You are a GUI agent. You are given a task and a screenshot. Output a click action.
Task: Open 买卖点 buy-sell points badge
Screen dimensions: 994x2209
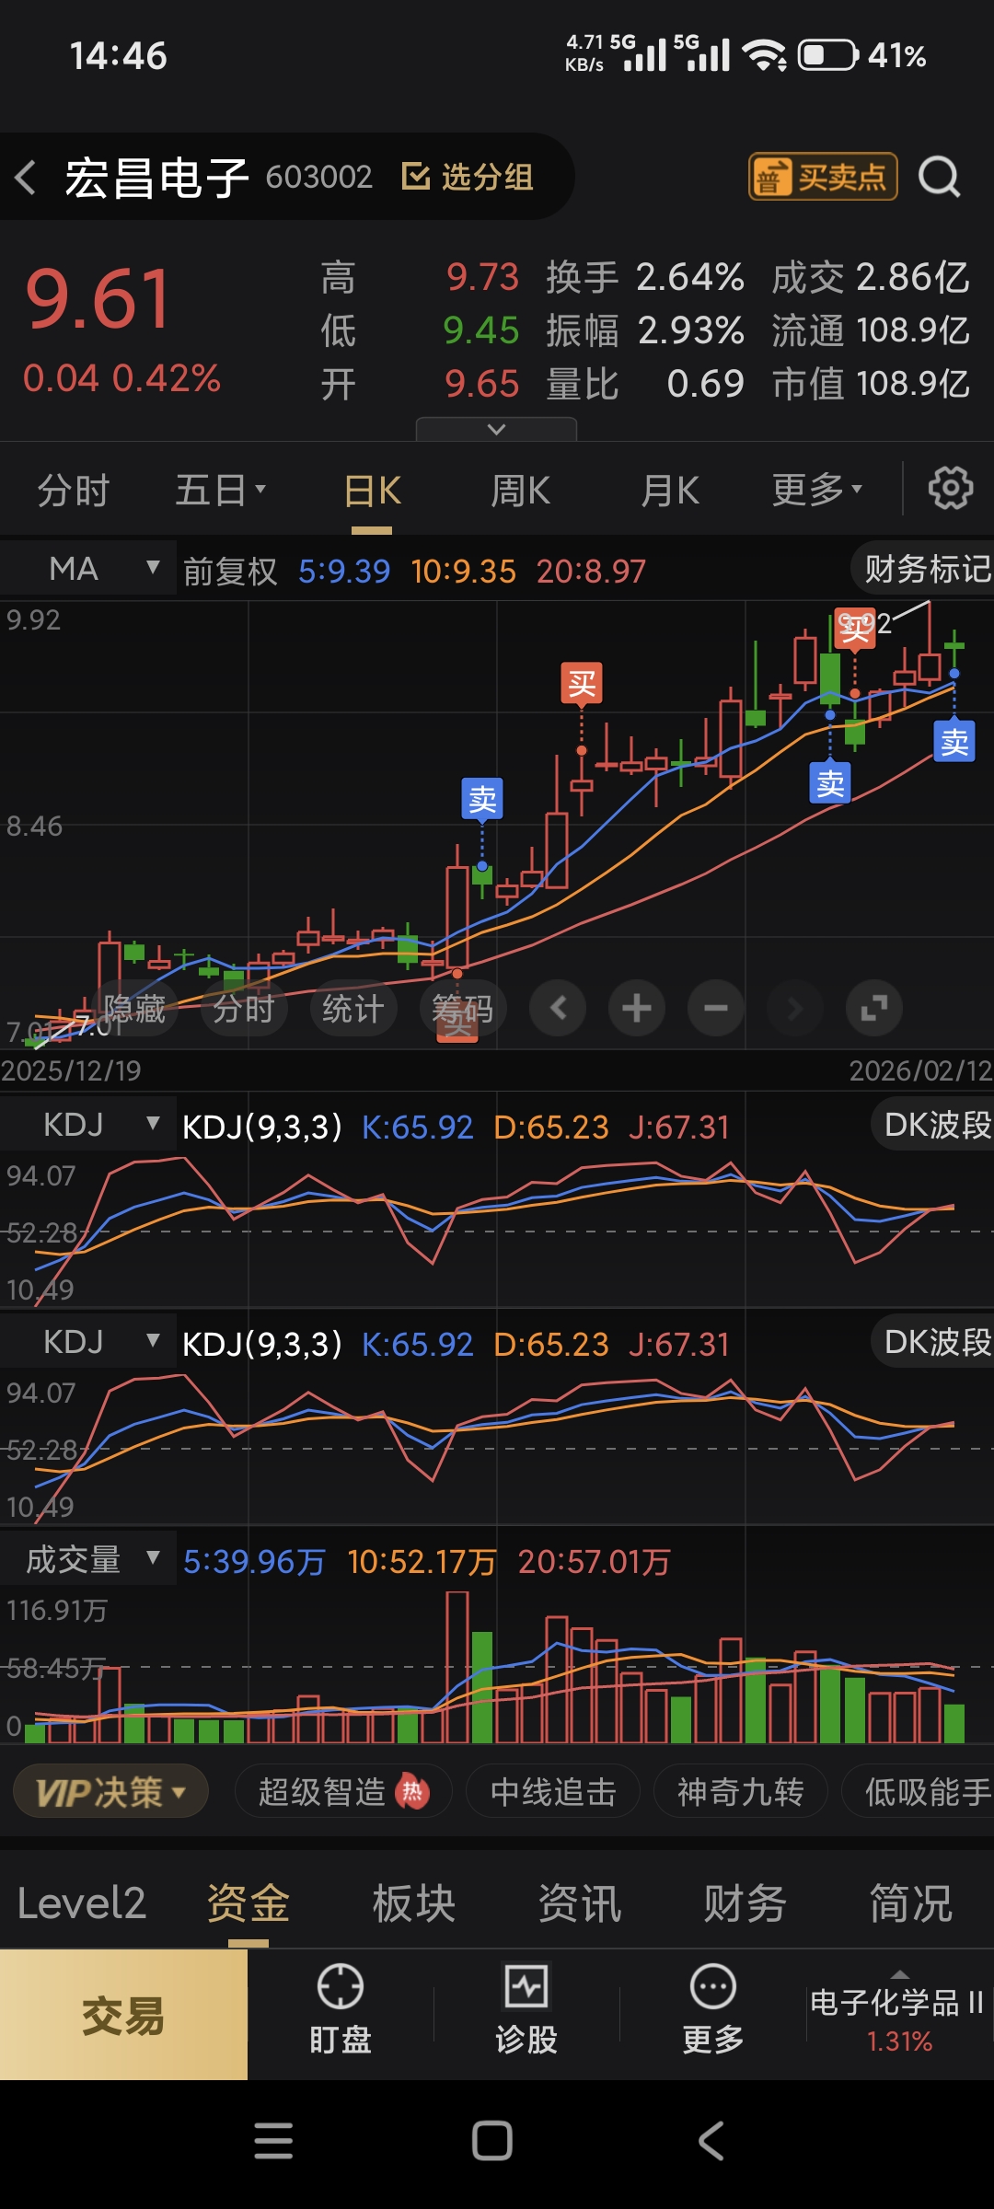coord(823,177)
